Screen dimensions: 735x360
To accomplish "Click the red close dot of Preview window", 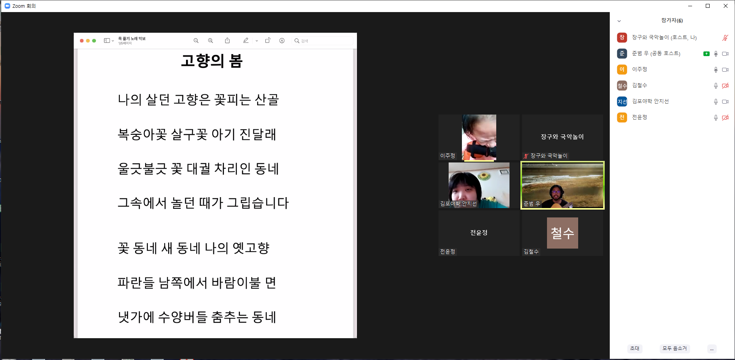I will (x=82, y=41).
